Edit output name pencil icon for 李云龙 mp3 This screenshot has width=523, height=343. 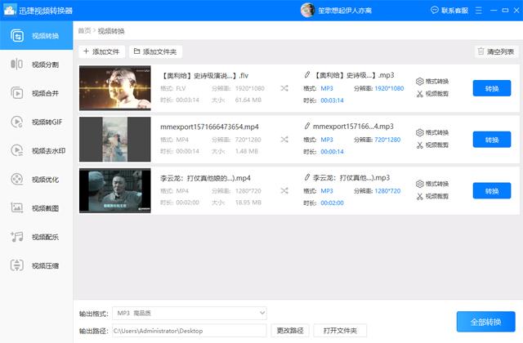[x=307, y=177]
